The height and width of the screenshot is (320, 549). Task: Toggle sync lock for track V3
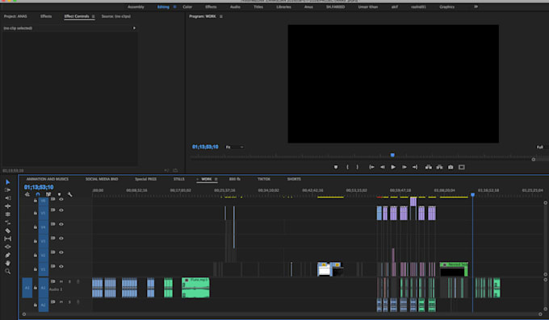point(52,238)
